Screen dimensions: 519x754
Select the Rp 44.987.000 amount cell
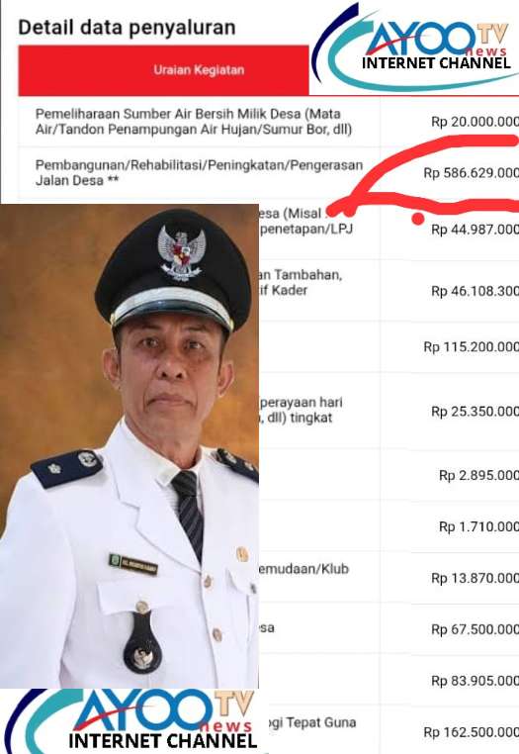[x=475, y=230]
